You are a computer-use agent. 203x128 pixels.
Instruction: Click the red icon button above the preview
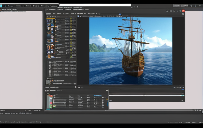coord(183,11)
